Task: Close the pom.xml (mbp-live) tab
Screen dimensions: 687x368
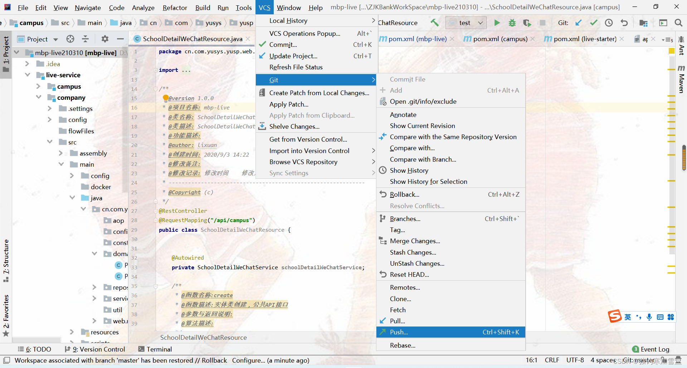Action: tap(452, 39)
